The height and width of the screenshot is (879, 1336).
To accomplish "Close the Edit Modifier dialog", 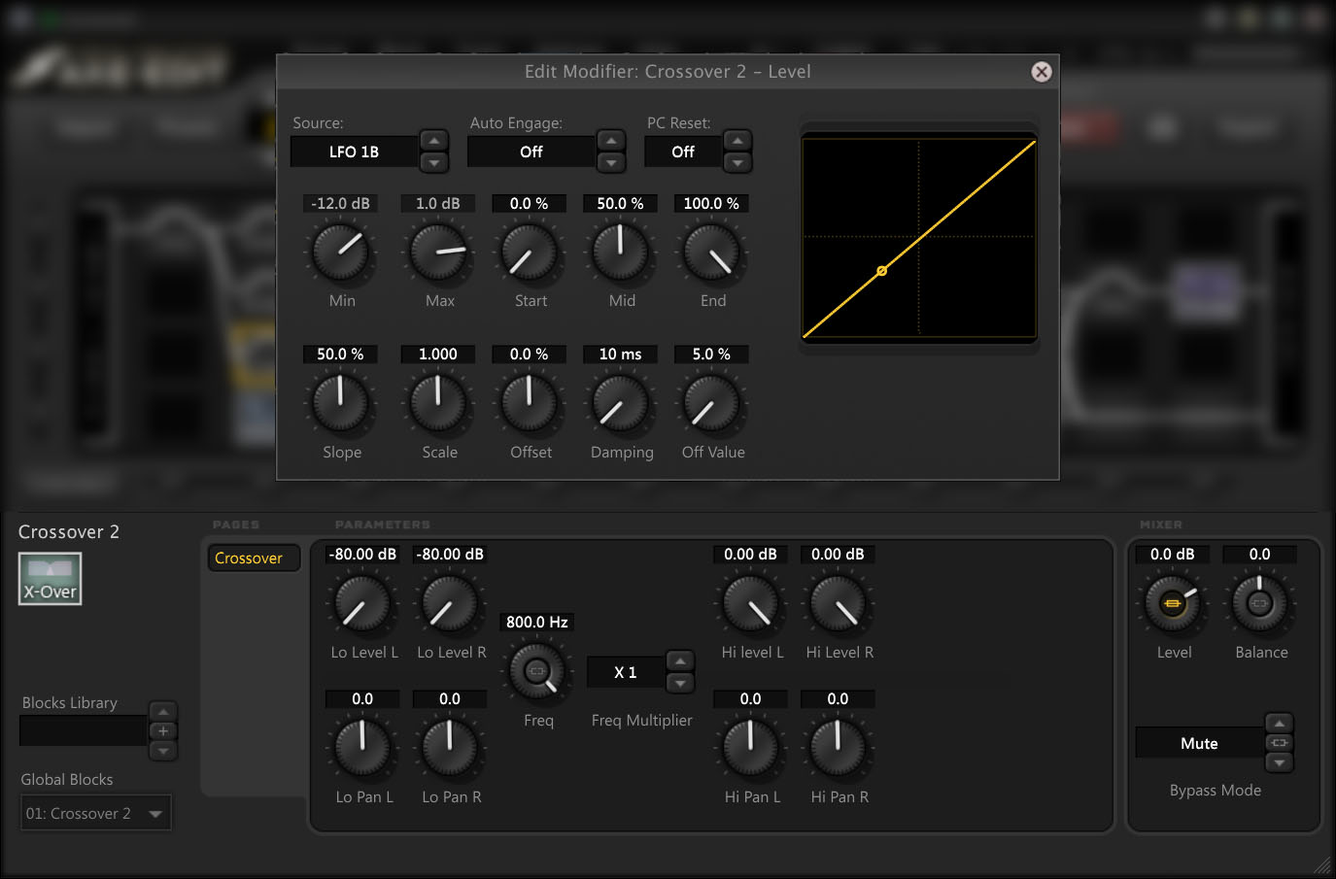I will coord(1041,72).
